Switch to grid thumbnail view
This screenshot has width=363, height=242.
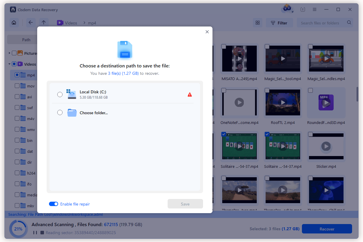coord(257,23)
